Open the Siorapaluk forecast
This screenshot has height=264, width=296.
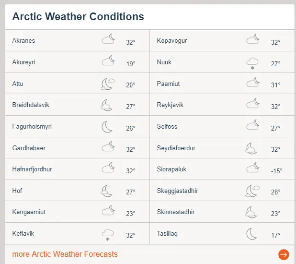[x=171, y=169]
